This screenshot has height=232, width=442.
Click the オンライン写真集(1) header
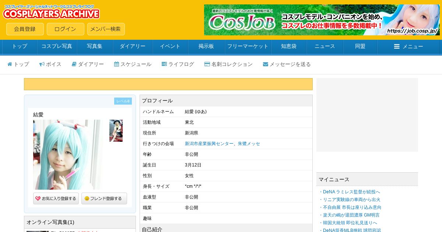80,222
